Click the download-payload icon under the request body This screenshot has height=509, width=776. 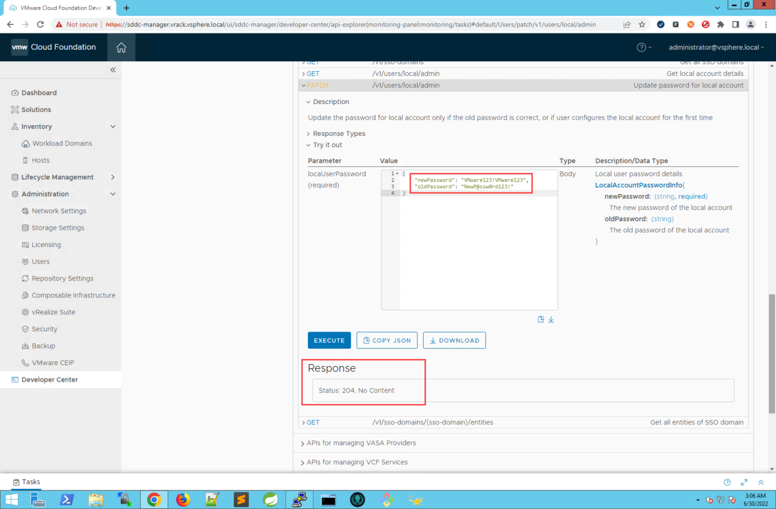click(x=551, y=319)
